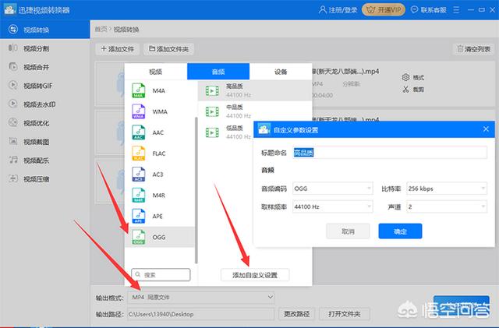Switch to the 视频 tab
This screenshot has width=499, height=328.
coord(156,72)
